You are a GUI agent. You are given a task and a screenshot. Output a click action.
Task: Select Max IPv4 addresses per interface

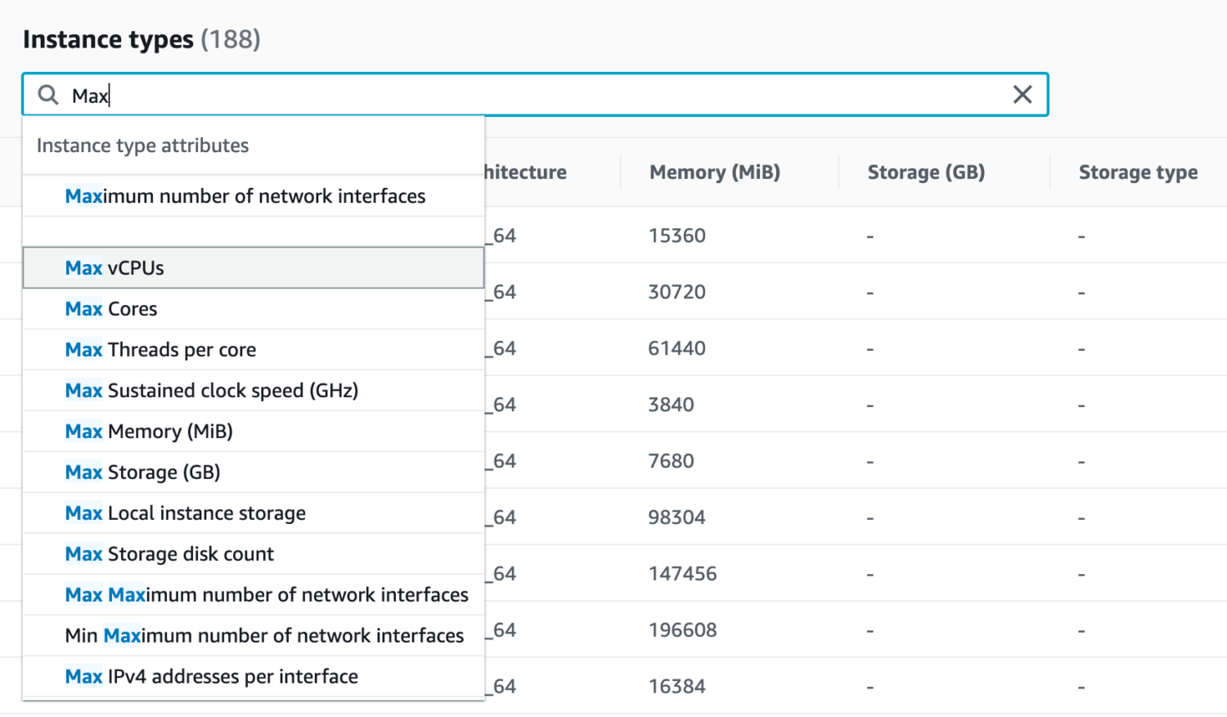pyautogui.click(x=211, y=677)
